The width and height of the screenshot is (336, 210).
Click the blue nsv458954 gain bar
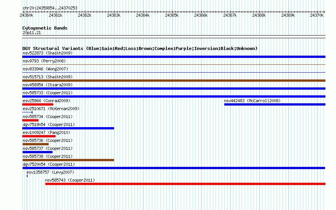click(174, 89)
